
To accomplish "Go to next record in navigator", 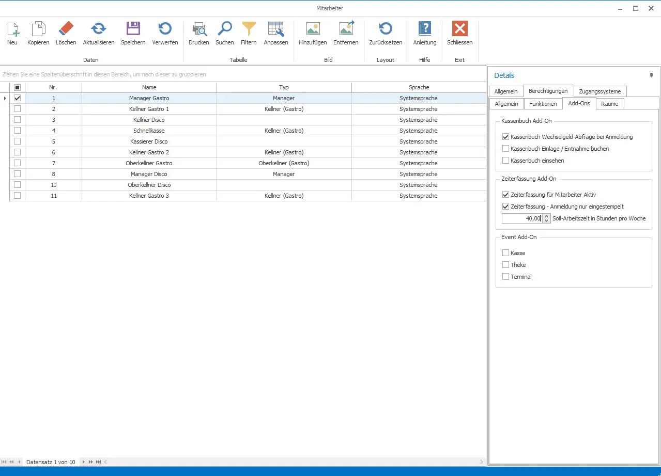I will click(84, 462).
